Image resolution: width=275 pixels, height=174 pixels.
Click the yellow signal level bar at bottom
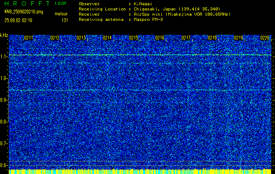pyautogui.click(x=140, y=171)
